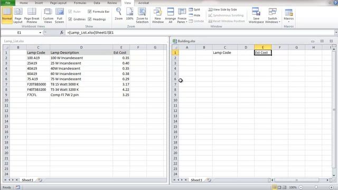Image resolution: width=338 pixels, height=190 pixels.
Task: Click Arrange All windows
Action: pos(170,15)
